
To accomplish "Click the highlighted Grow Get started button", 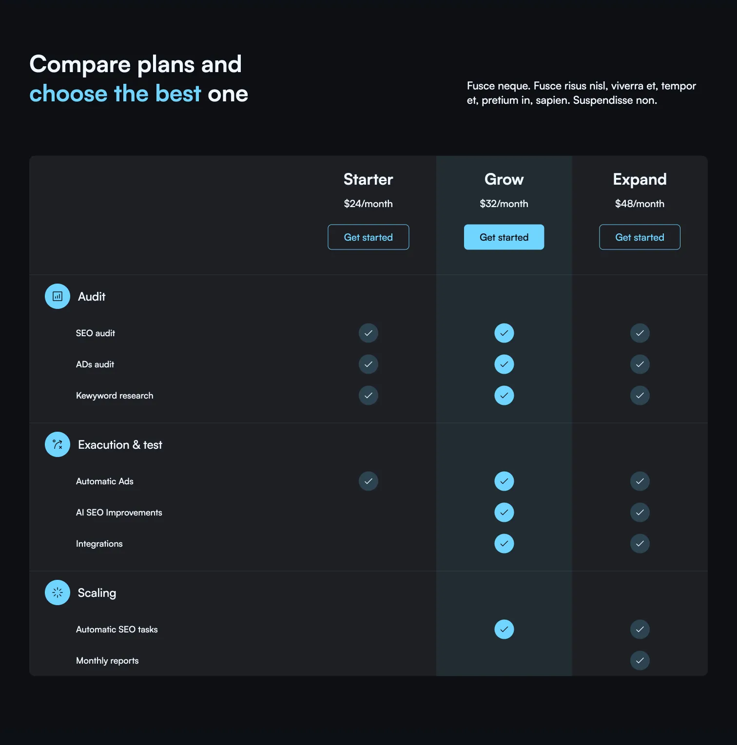I will (504, 237).
